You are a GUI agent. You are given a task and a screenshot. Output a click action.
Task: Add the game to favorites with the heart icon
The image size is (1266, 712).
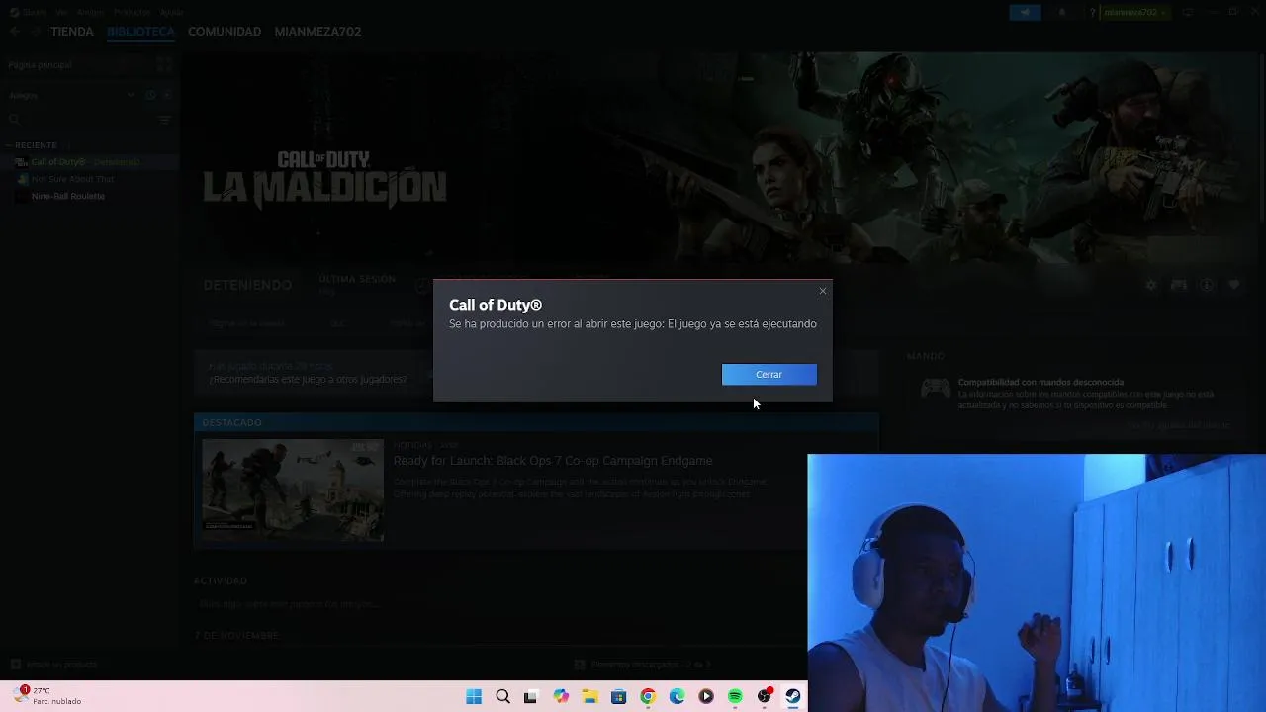[1234, 285]
